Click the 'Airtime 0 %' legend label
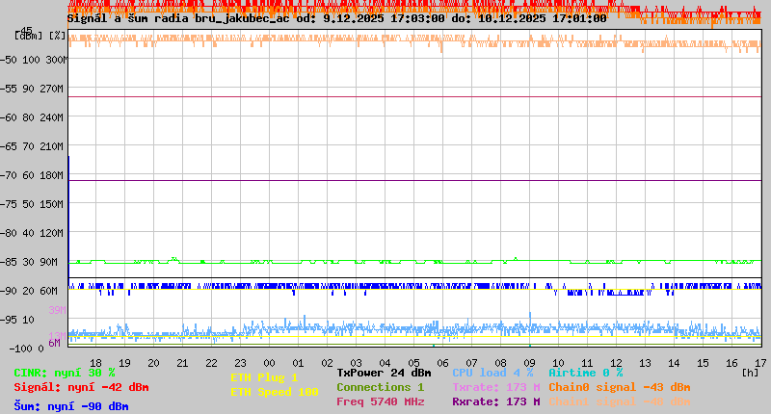This screenshot has height=414, width=771. [x=586, y=373]
